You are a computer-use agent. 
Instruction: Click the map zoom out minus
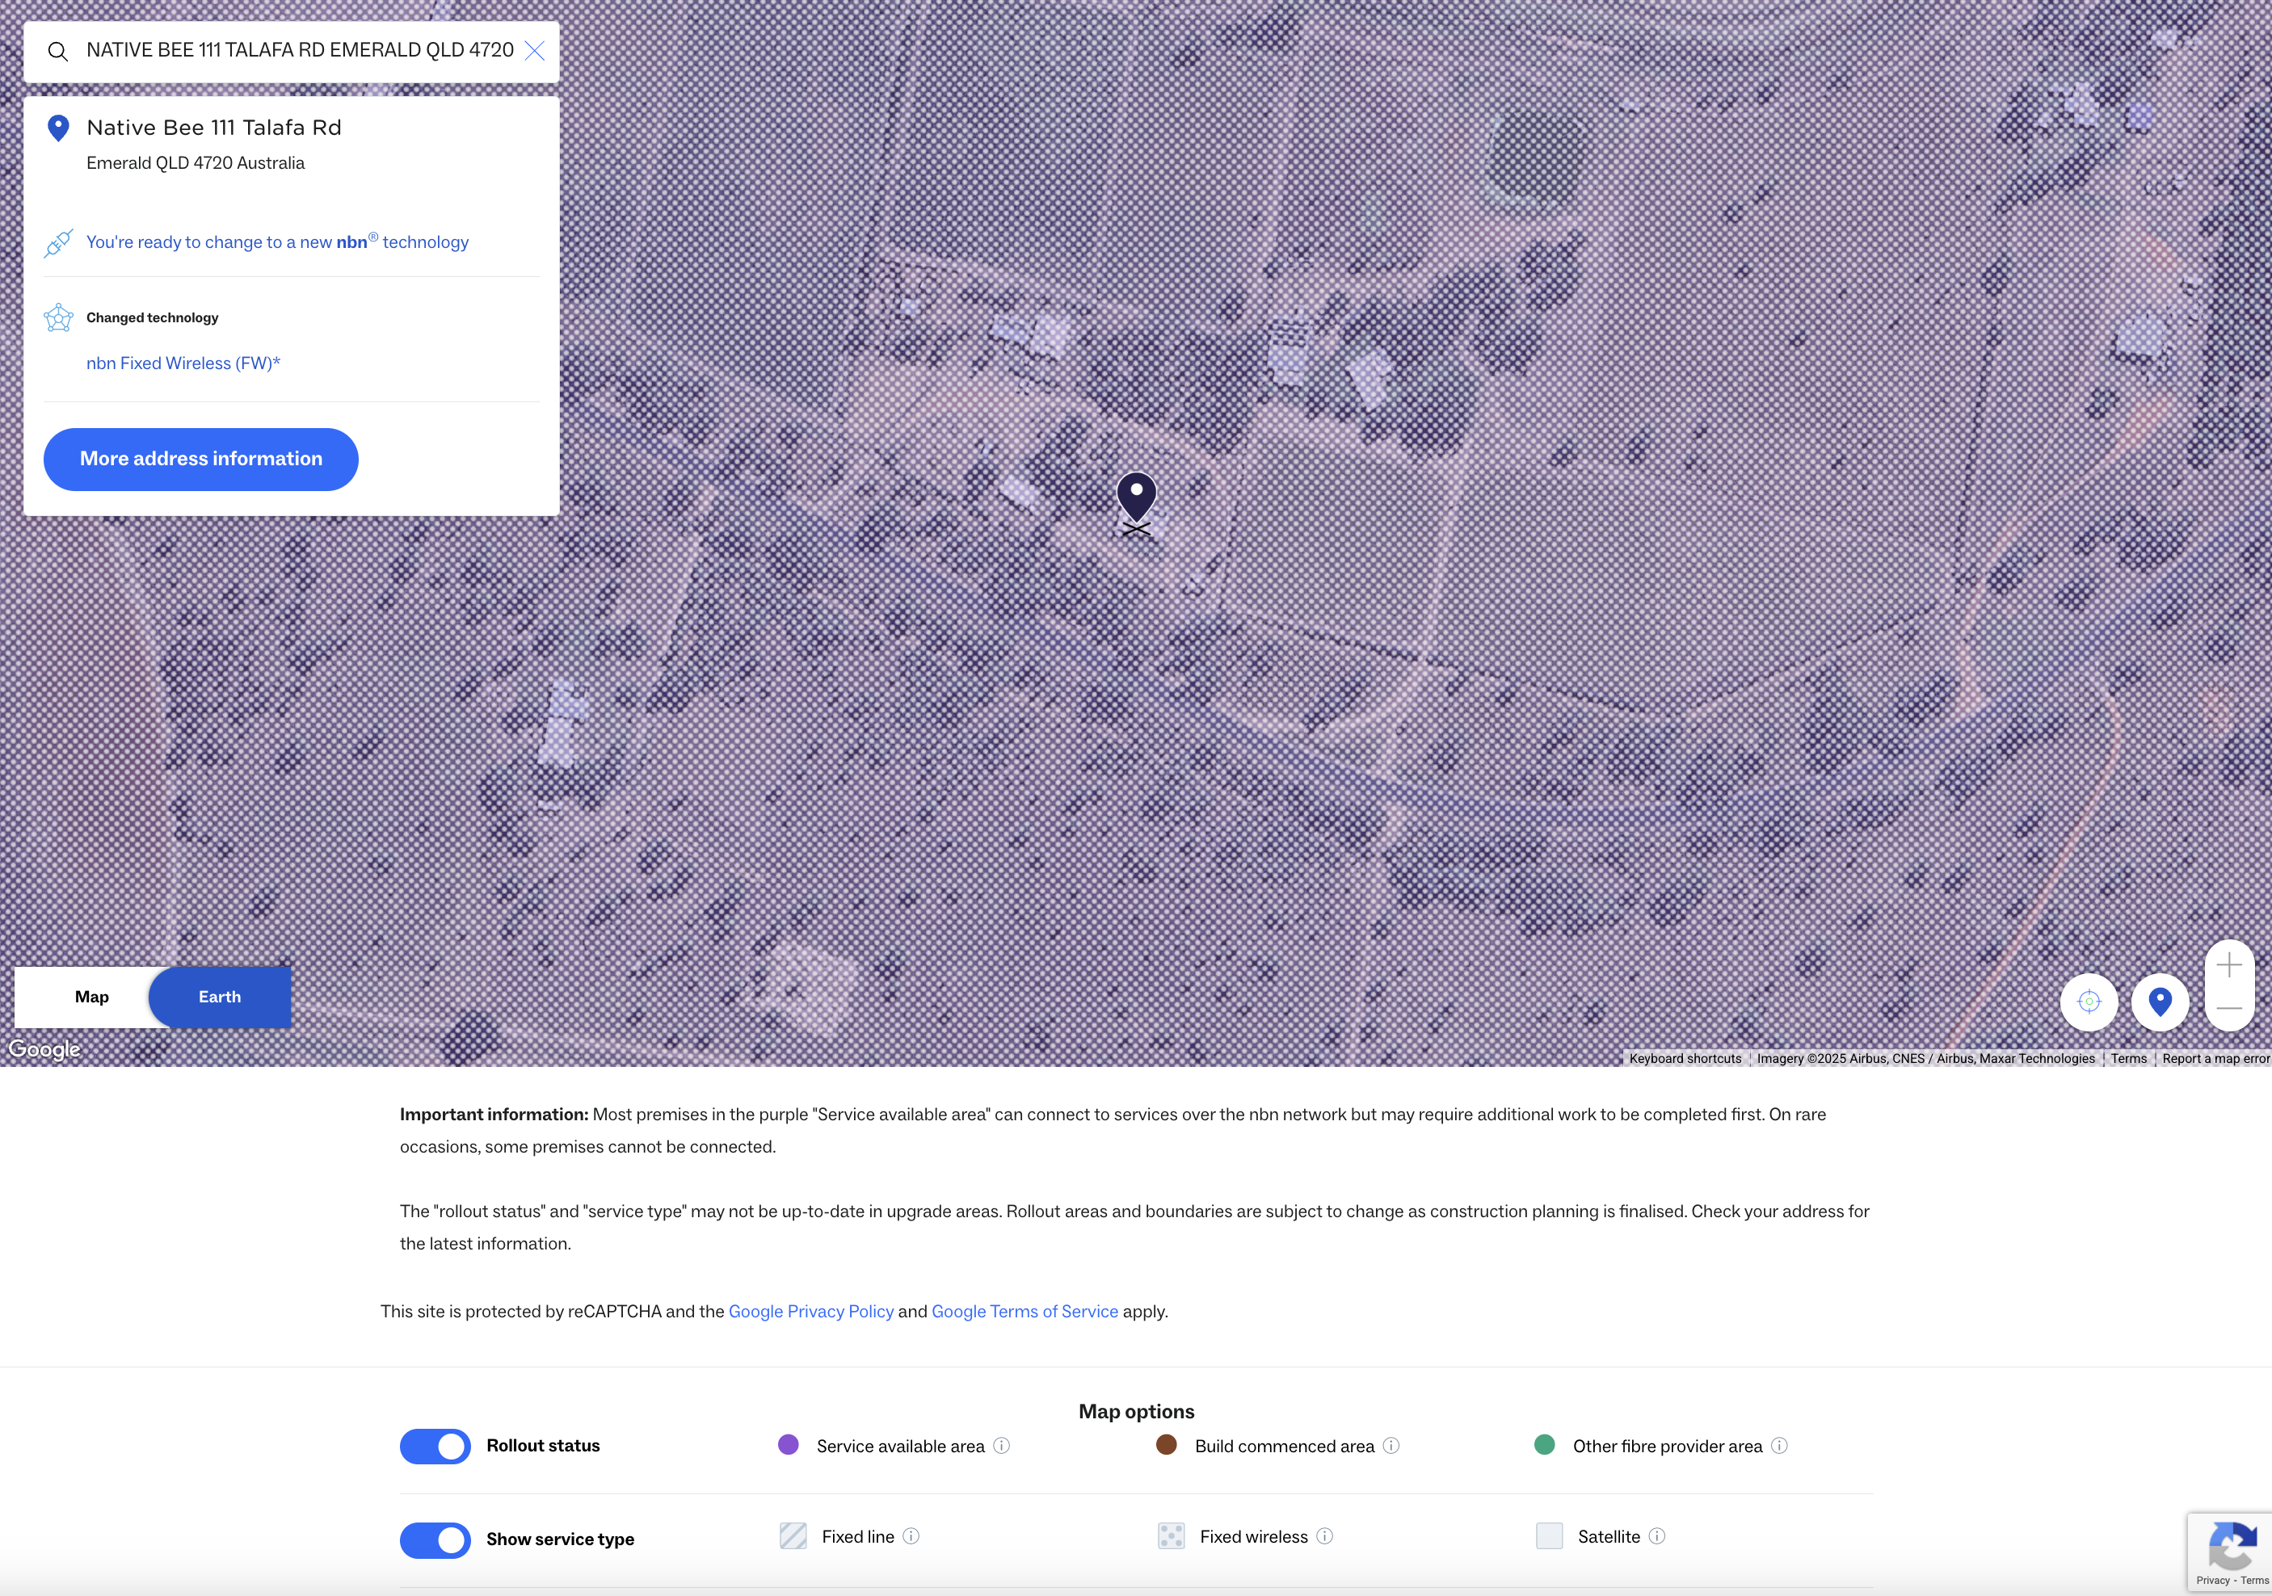[2228, 1007]
